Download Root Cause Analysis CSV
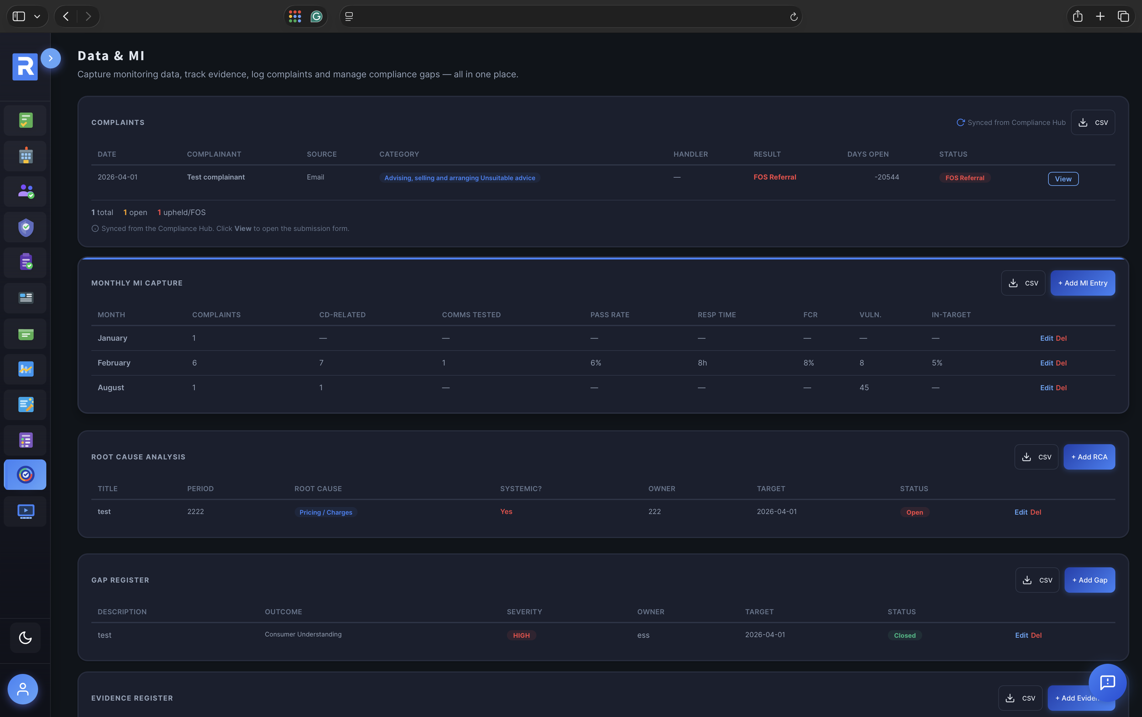 pos(1036,457)
